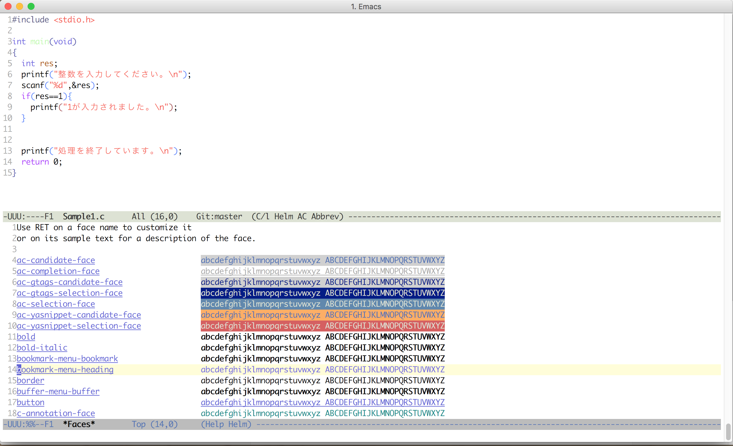The height and width of the screenshot is (446, 733).
Task: Click the -UUU:----F1 status of Sample1.c
Action: pos(28,216)
